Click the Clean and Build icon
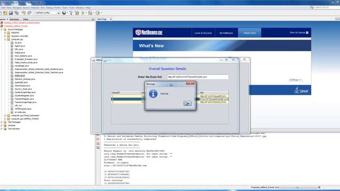The height and width of the screenshot is (191, 340). click(x=77, y=13)
